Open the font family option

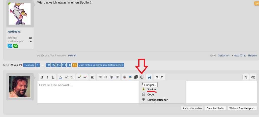(x=72, y=77)
